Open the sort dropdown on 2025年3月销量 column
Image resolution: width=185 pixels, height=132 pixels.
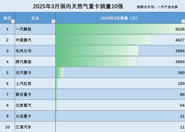coord(183,21)
